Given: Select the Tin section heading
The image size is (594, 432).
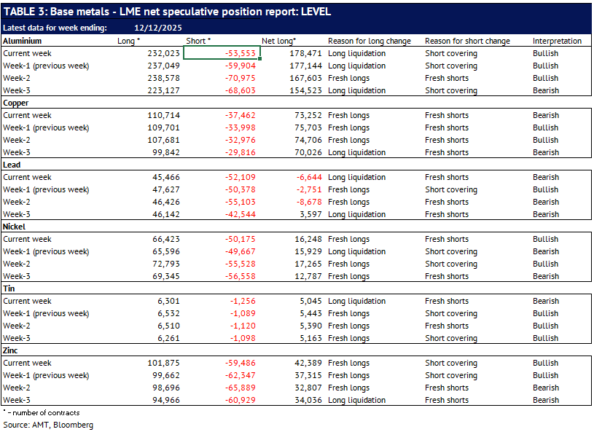Looking at the screenshot, I should tap(9, 288).
